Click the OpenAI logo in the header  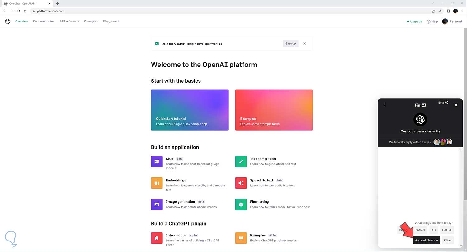click(8, 21)
